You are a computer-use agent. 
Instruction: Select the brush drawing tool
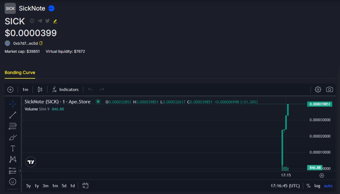coord(13,137)
